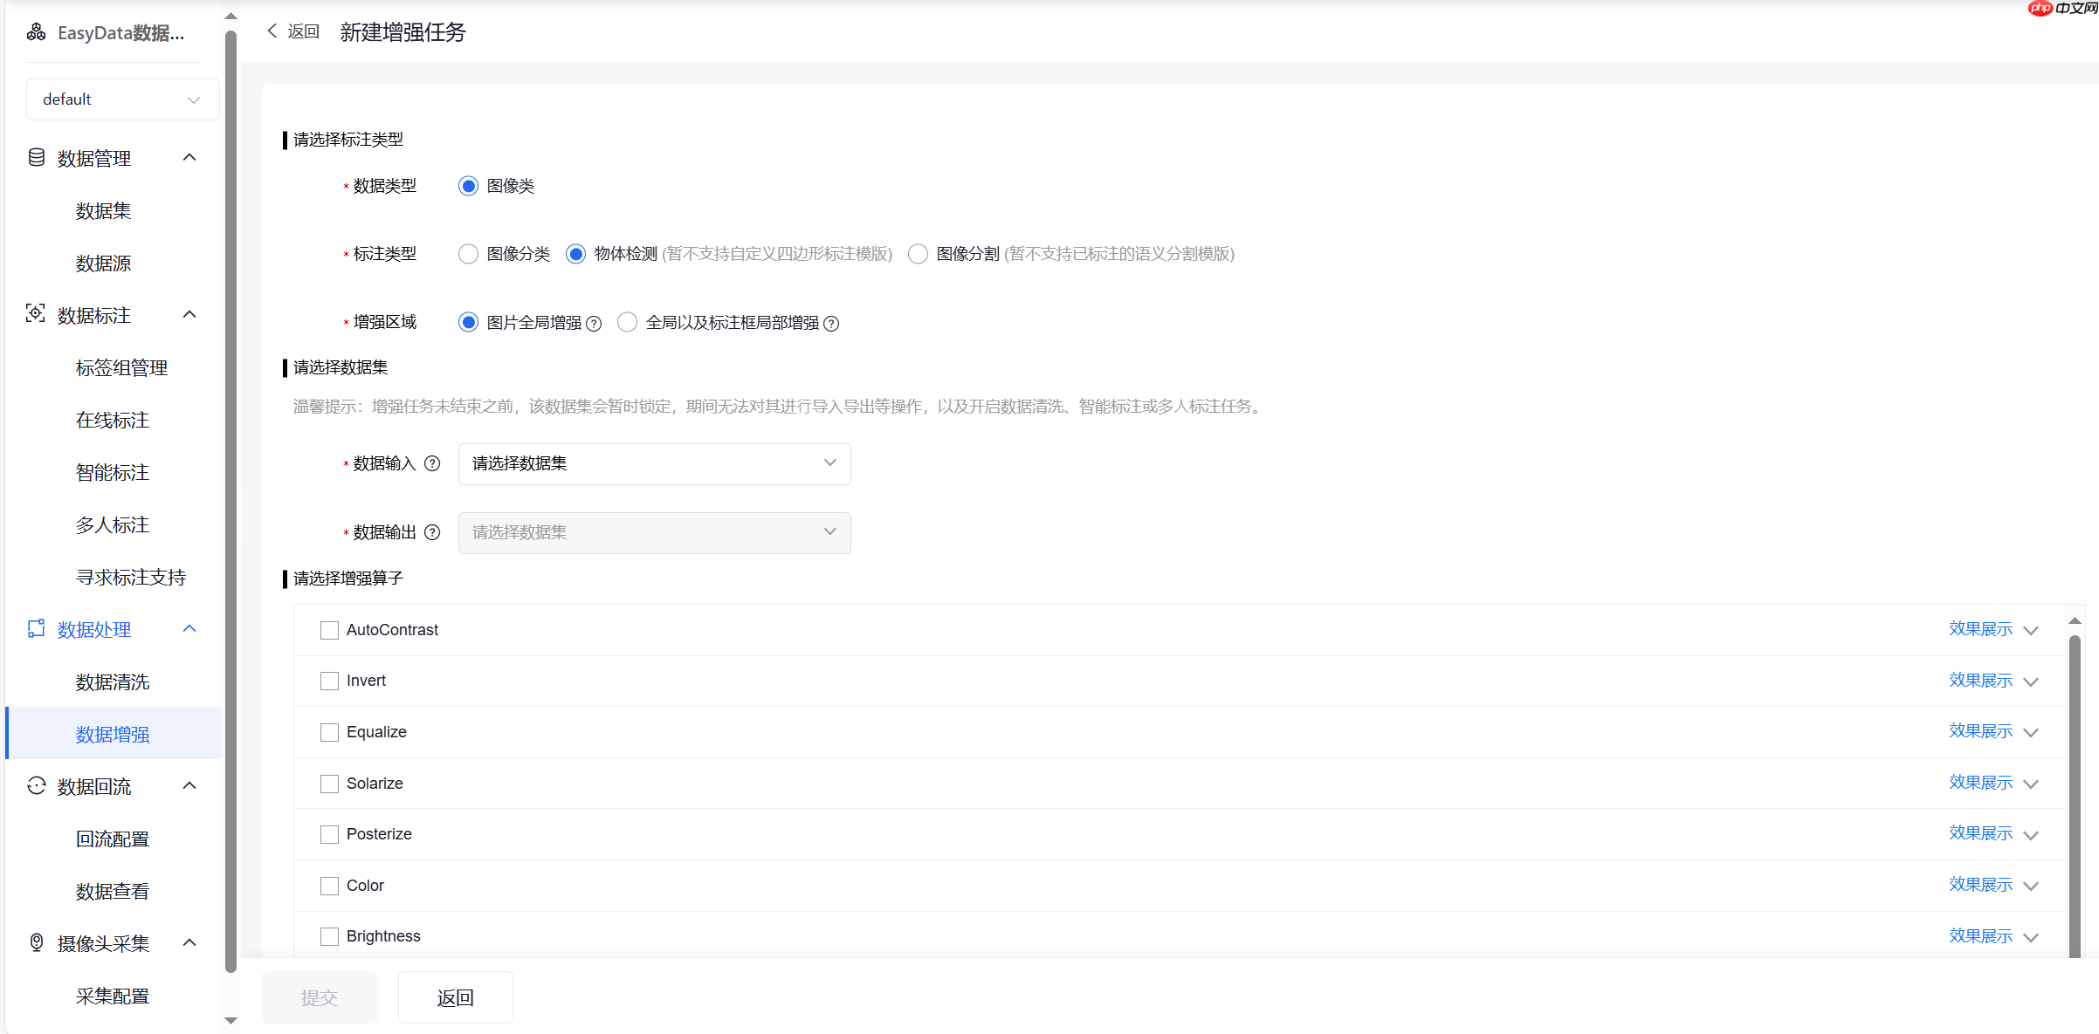The height and width of the screenshot is (1034, 2099).
Task: Open the default workspace dropdown
Action: tap(121, 99)
